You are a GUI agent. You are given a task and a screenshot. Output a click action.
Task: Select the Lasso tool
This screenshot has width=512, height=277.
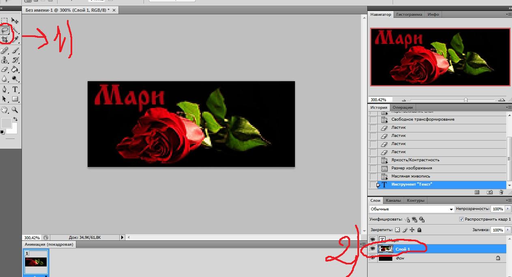coord(5,30)
